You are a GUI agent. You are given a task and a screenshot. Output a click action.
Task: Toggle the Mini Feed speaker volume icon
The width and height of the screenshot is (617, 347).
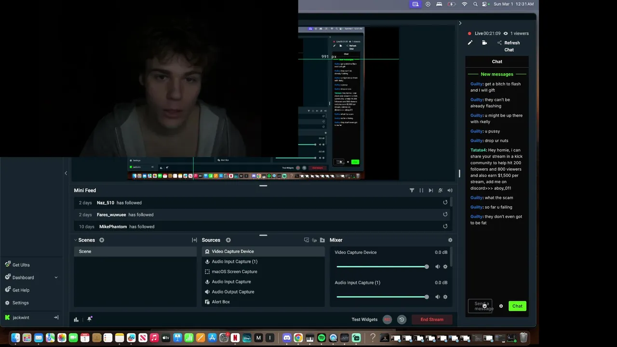450,190
